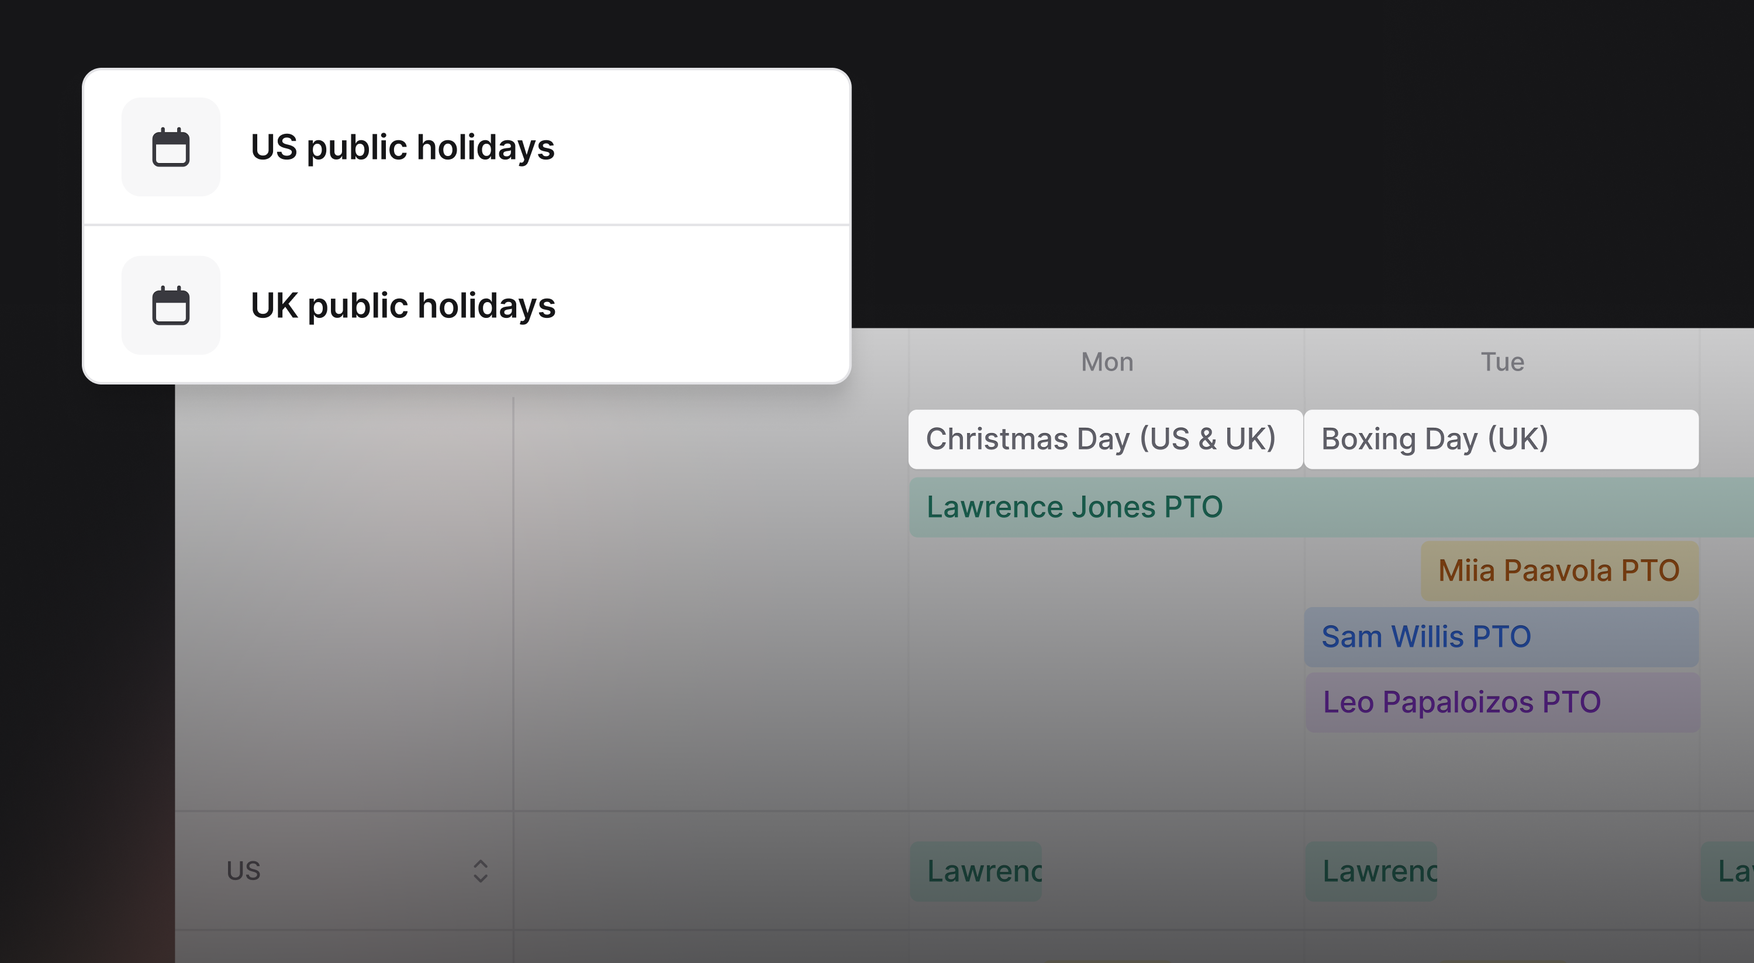
Task: Open the Christmas Day (US & UK) event
Action: pos(1104,439)
